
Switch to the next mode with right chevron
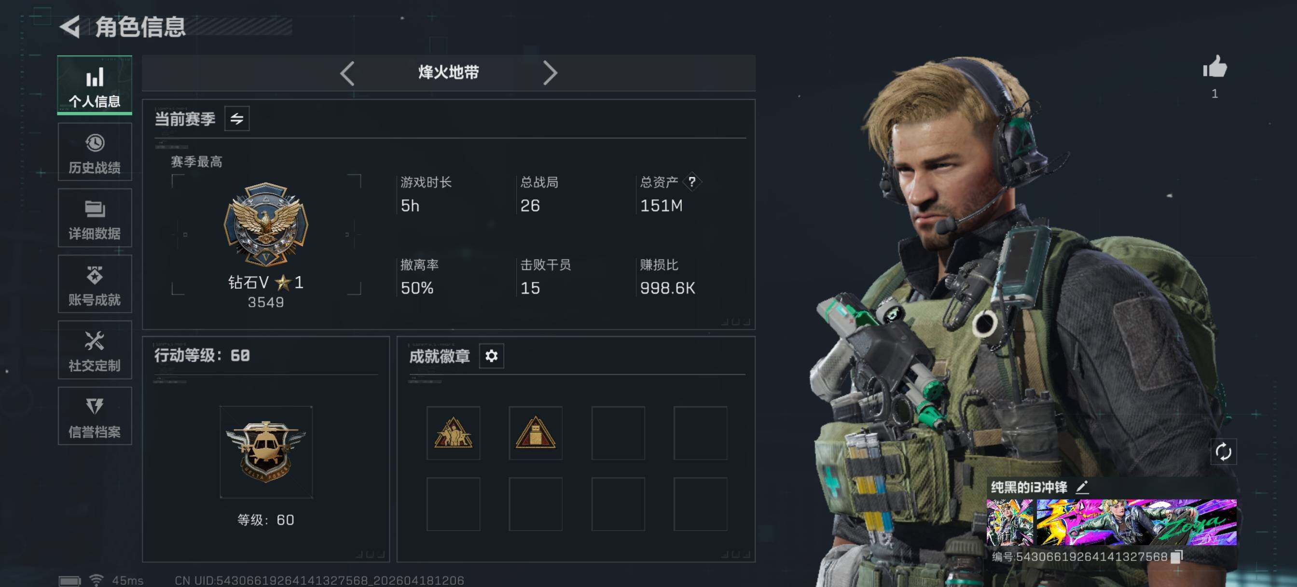(550, 73)
